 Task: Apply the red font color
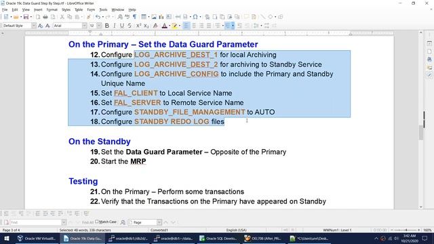point(164,26)
